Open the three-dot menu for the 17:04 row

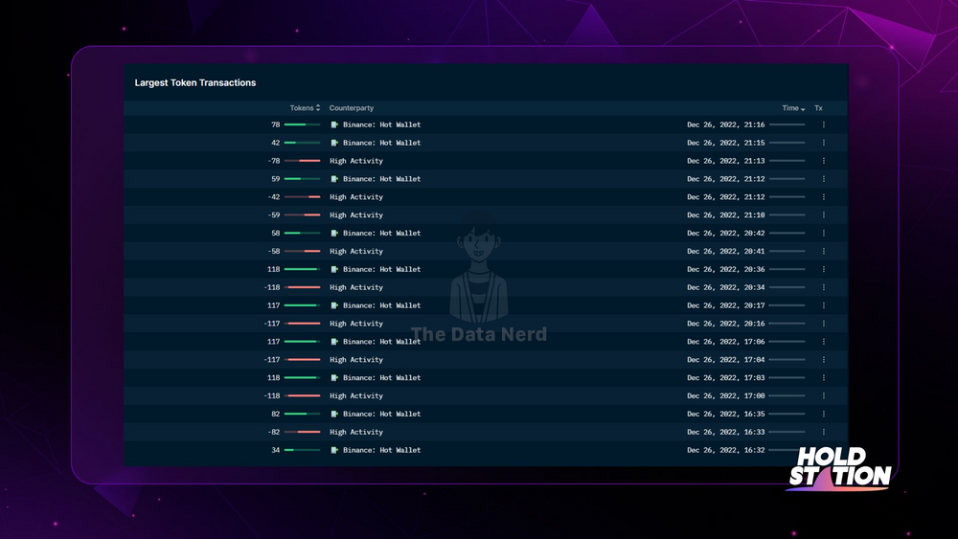pos(824,360)
